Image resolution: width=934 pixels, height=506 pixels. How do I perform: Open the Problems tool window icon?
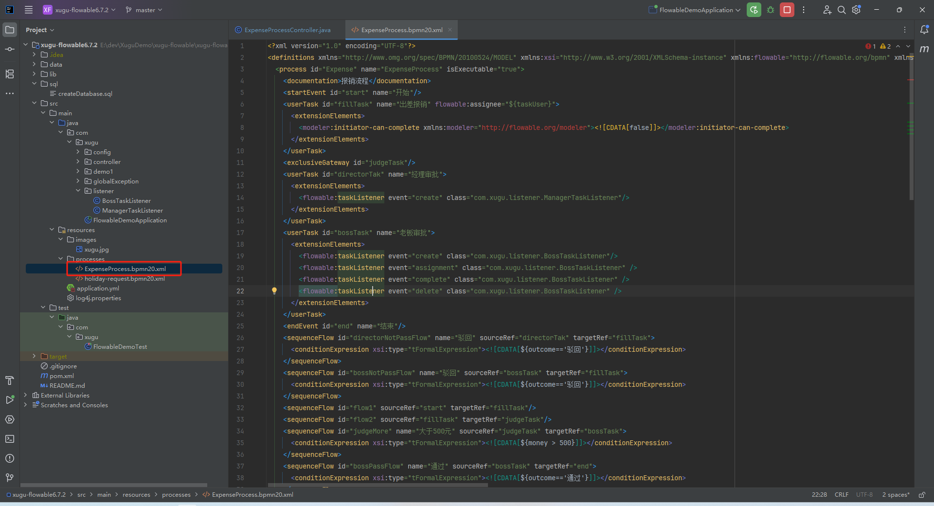pyautogui.click(x=10, y=458)
